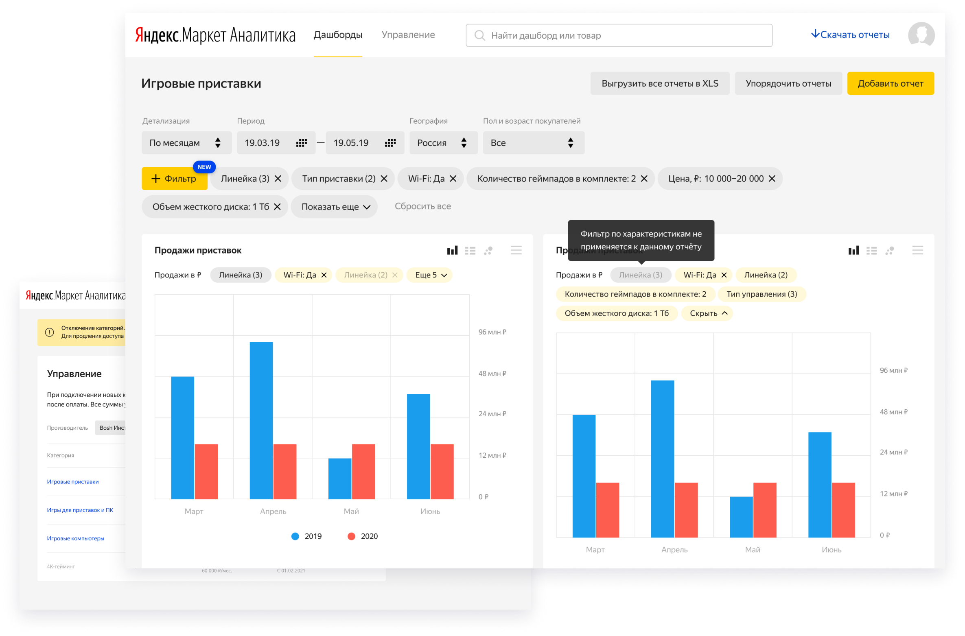Screen dimensions: 965x636
Task: Remove Количество геймпадов в комплекте filter
Action: 644,179
